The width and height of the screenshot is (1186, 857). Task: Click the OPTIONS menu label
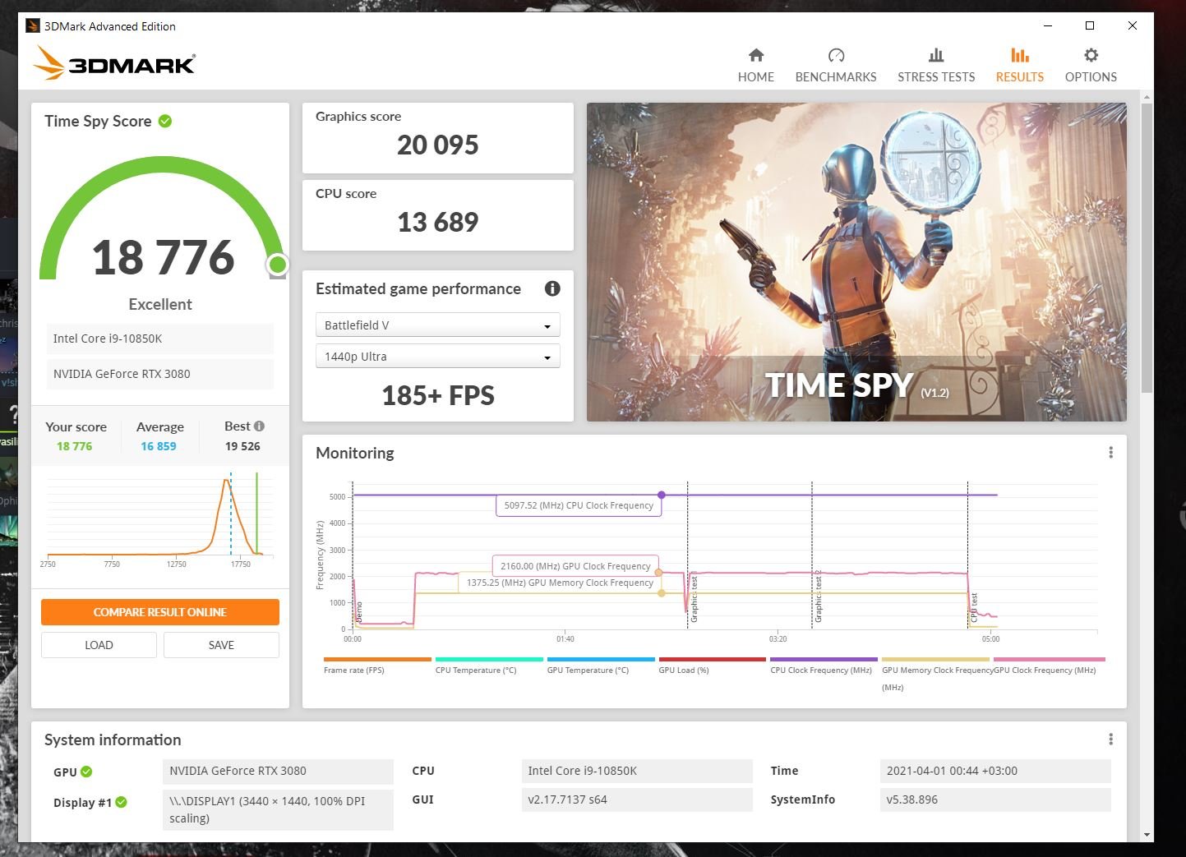(1091, 76)
